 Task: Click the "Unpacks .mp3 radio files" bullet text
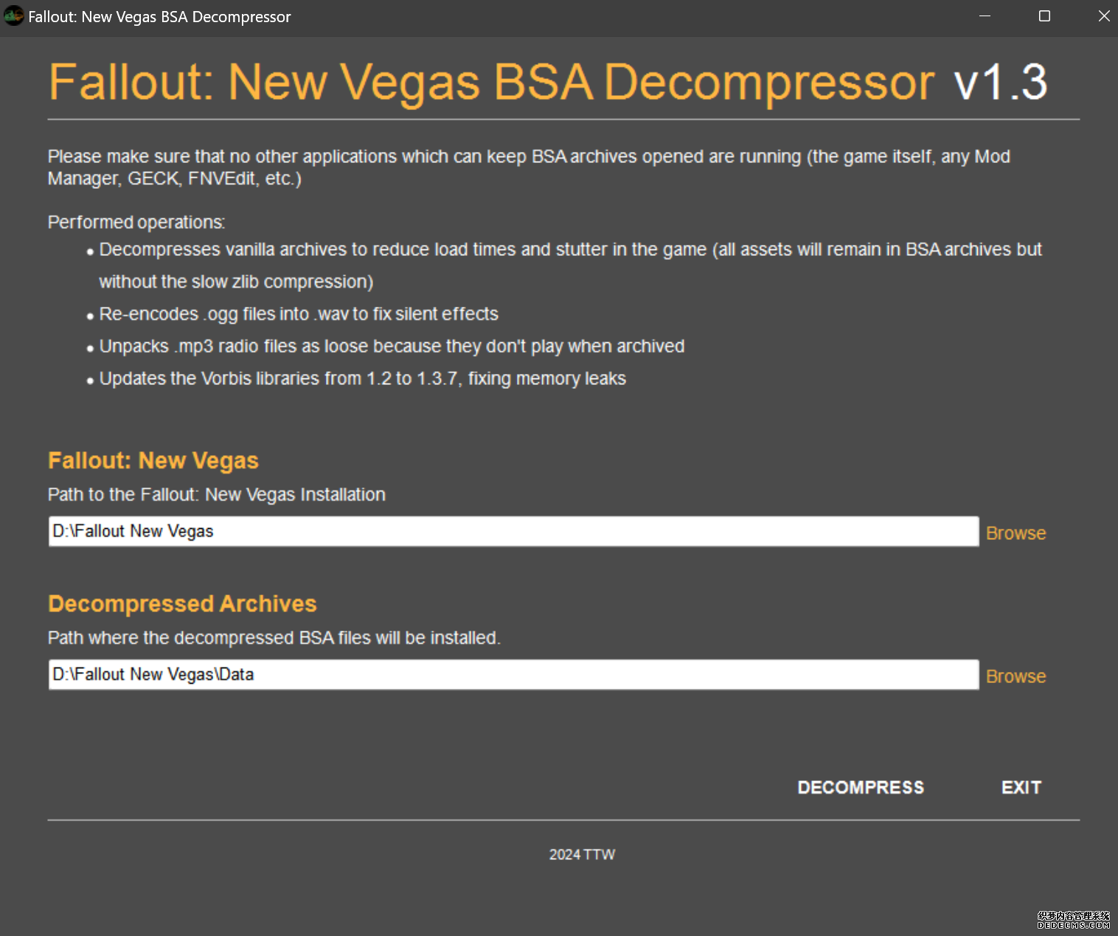pos(392,347)
